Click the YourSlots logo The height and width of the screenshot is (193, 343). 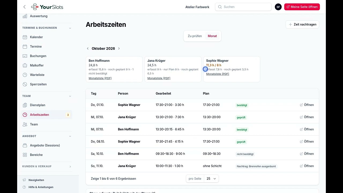pyautogui.click(x=47, y=7)
